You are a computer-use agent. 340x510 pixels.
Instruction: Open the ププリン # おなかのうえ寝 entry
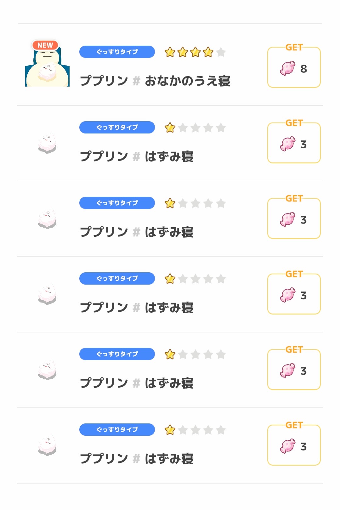click(155, 81)
